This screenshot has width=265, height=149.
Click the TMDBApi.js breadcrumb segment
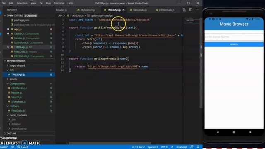coord(77,16)
